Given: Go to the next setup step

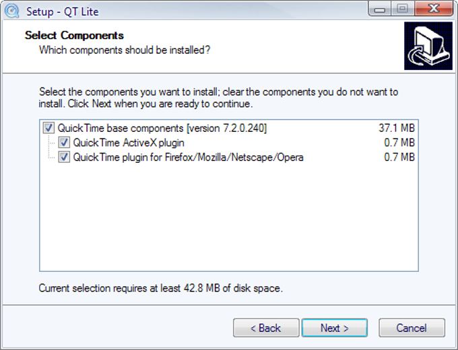Looking at the screenshot, I should (335, 328).
